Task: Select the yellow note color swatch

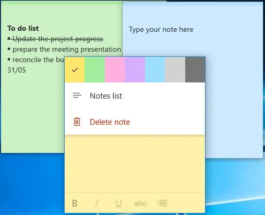Action: pos(75,69)
